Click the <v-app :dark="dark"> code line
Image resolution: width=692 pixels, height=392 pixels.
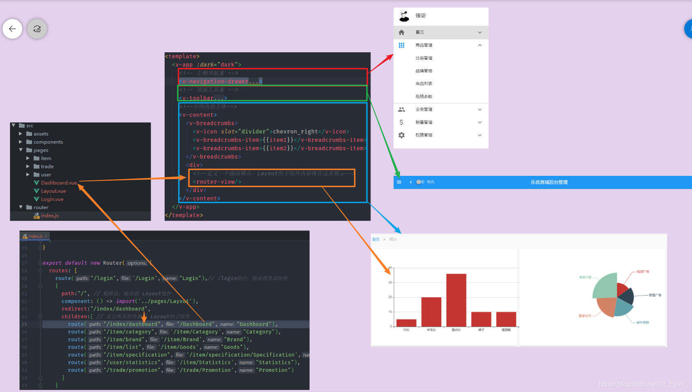tap(206, 65)
